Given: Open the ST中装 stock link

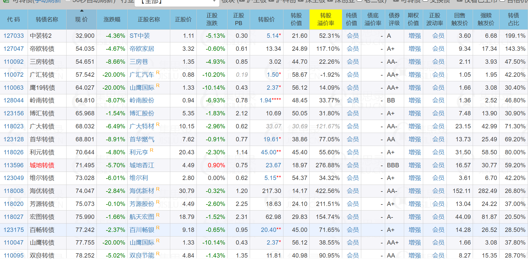Looking at the screenshot, I should (140, 36).
